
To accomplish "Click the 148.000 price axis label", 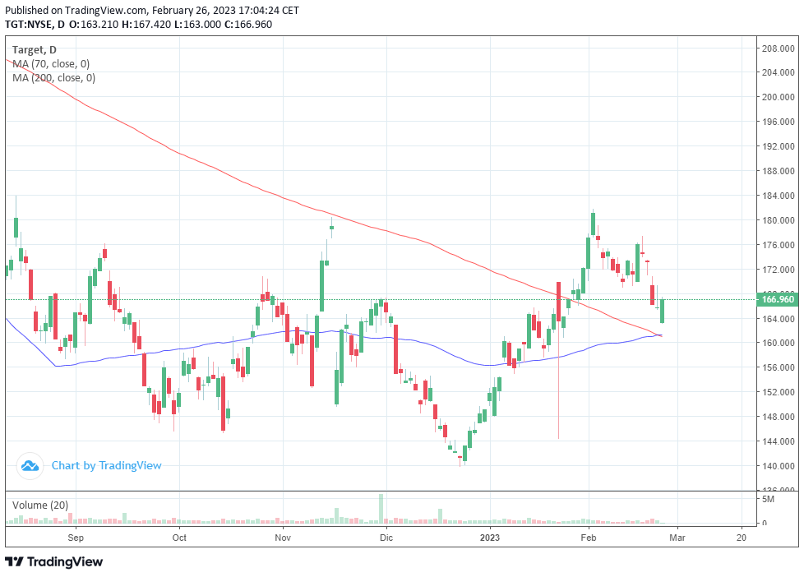I will coord(778,417).
